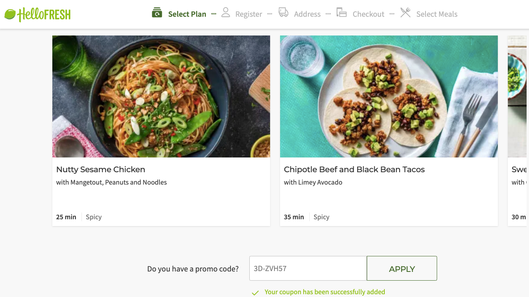Open the Chipotle Beef and Black Bean Tacos recipe
This screenshot has height=297, width=529.
click(354, 169)
